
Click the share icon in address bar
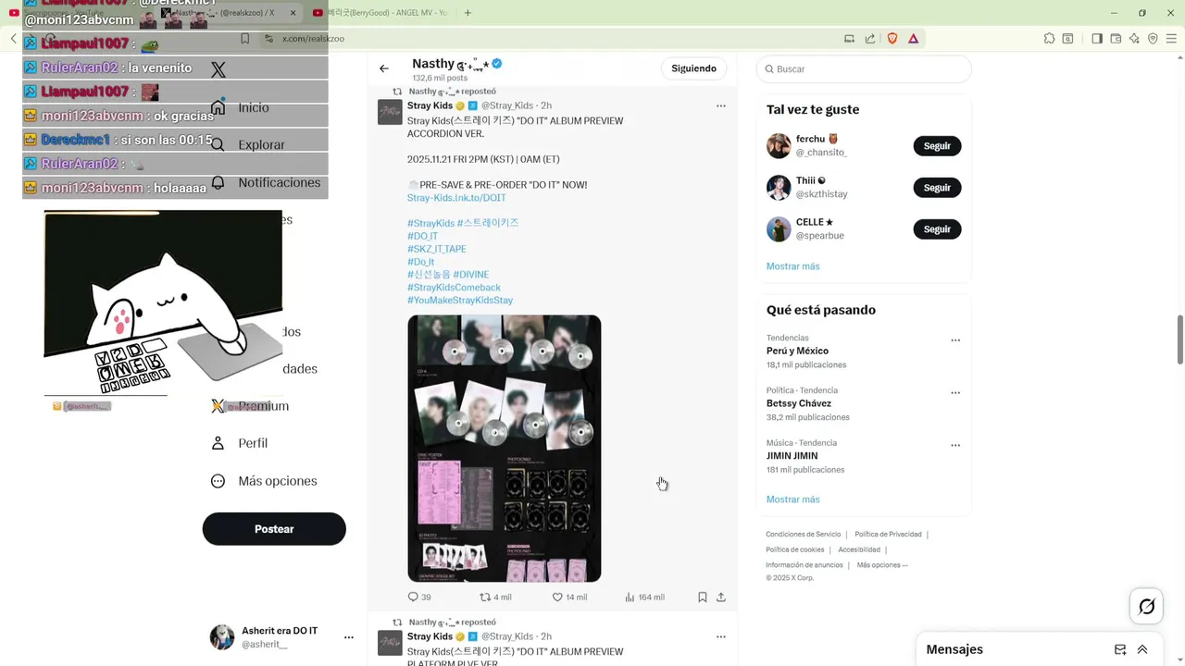click(x=870, y=38)
